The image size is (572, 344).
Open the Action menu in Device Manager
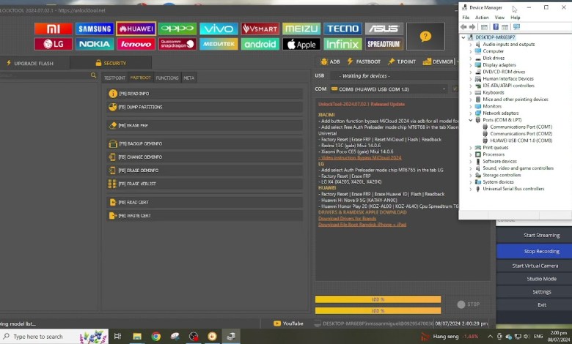(482, 18)
